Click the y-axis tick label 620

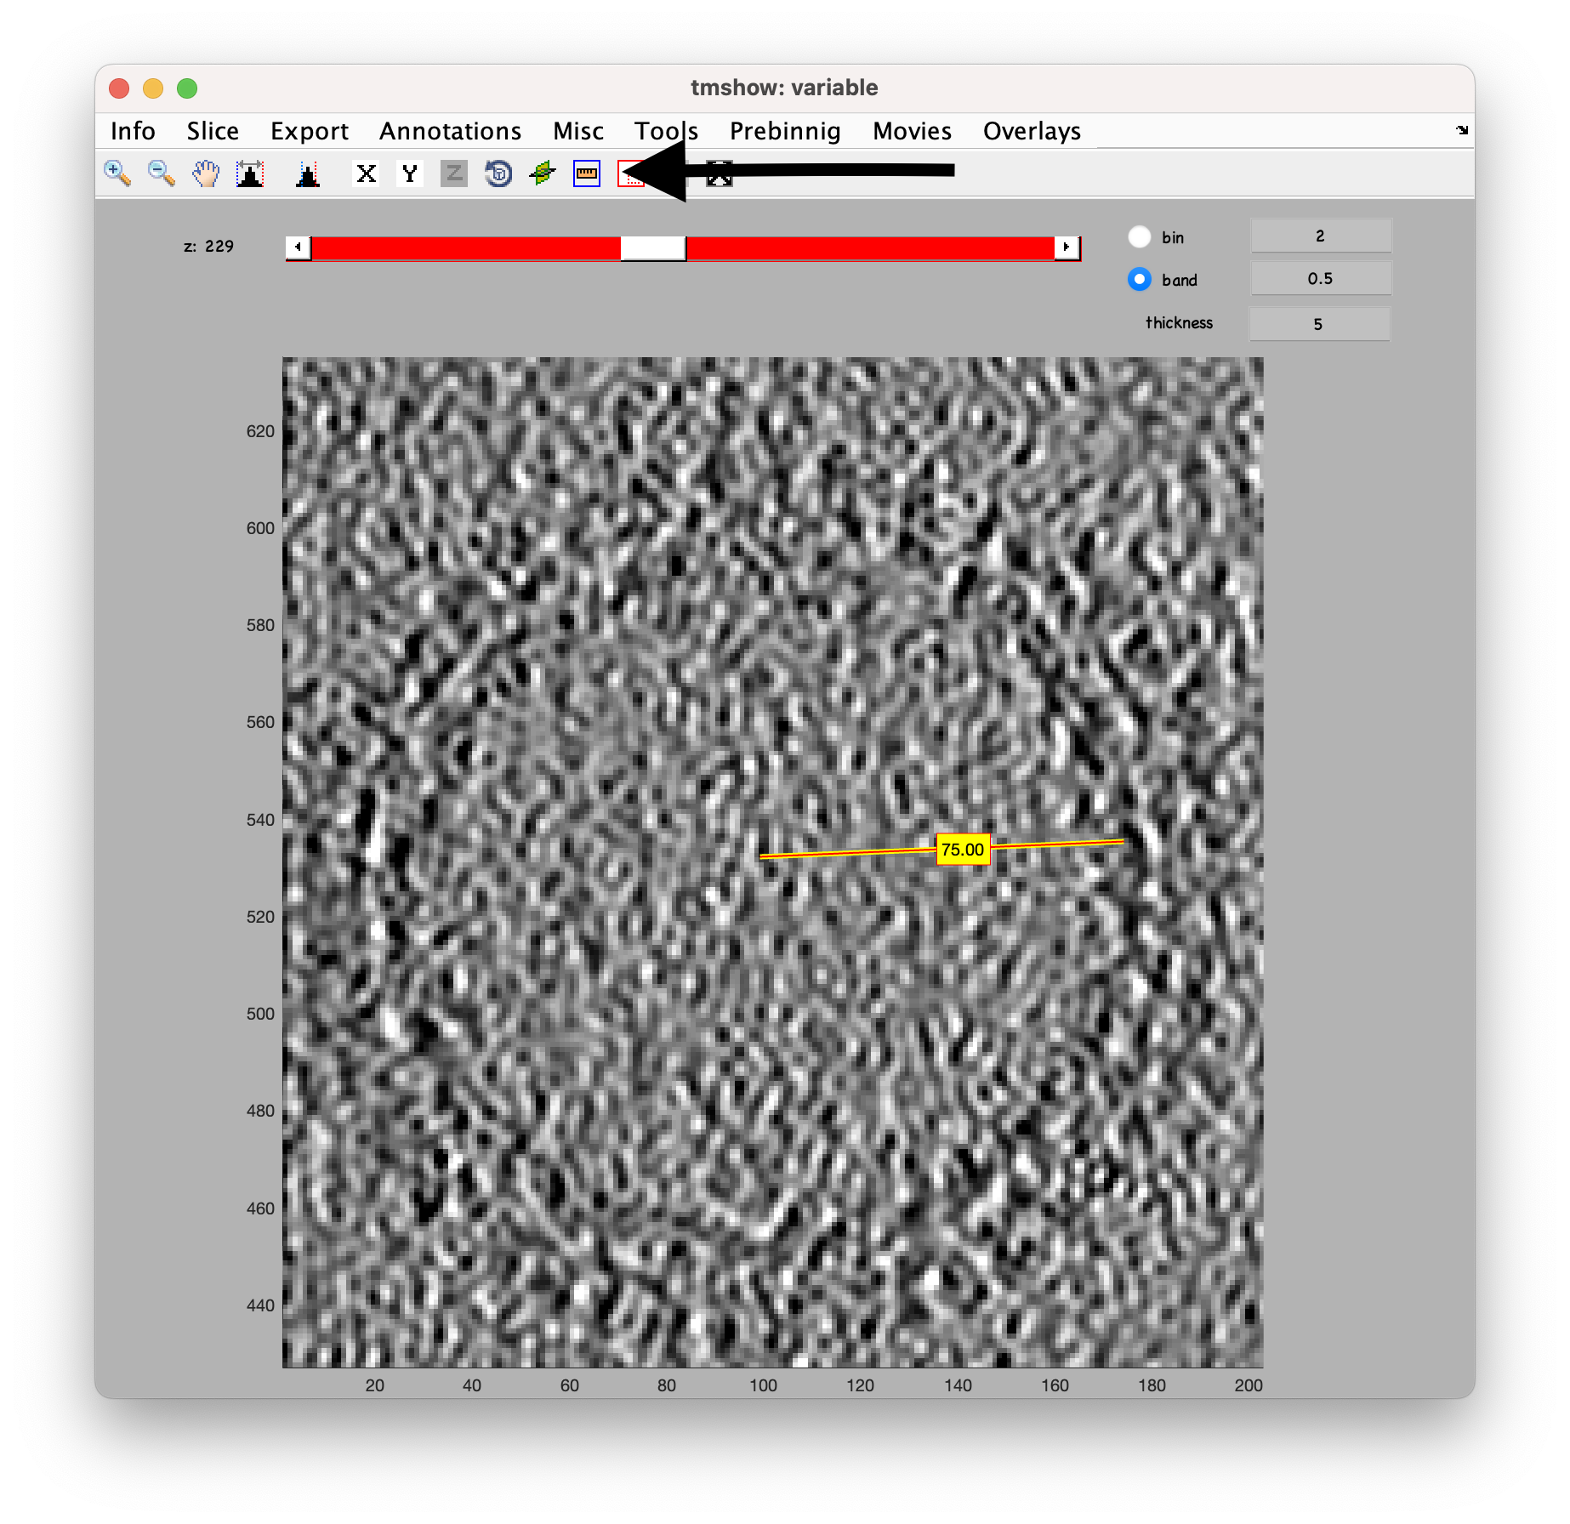tap(260, 431)
